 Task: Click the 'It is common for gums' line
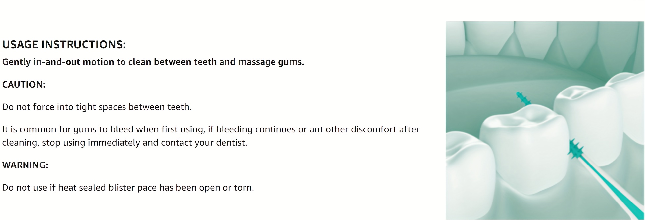click(211, 129)
